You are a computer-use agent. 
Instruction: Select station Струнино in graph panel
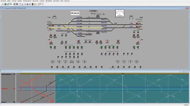coord(4,89)
